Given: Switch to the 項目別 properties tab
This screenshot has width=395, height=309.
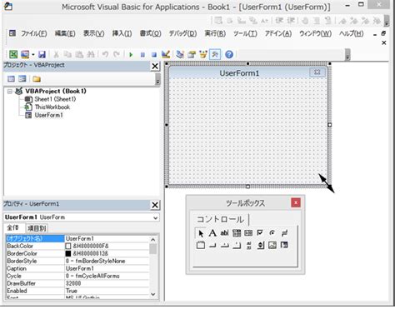Looking at the screenshot, I should click(37, 228).
